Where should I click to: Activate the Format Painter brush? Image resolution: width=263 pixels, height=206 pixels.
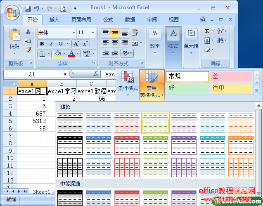point(28,50)
